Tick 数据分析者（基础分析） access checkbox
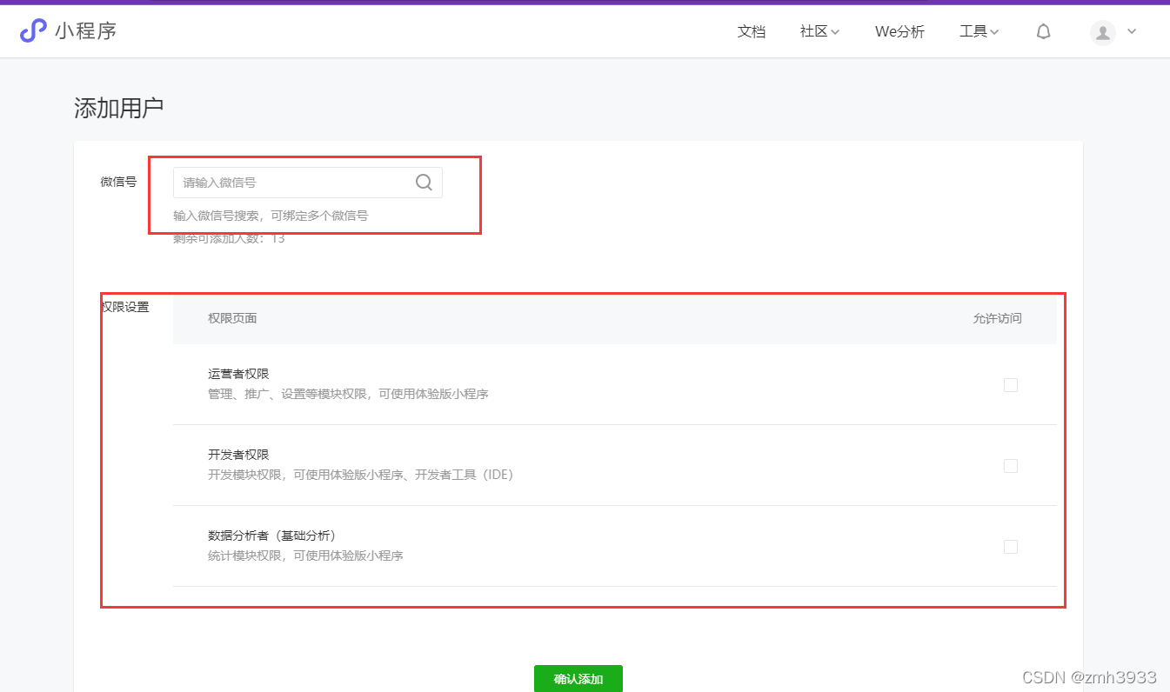Screen dimensions: 1170x692 [1011, 547]
